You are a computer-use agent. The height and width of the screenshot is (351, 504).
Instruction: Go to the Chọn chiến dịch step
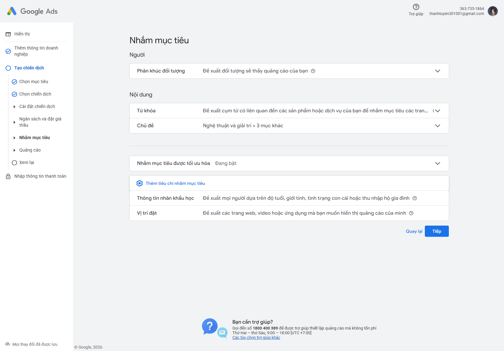click(x=35, y=94)
